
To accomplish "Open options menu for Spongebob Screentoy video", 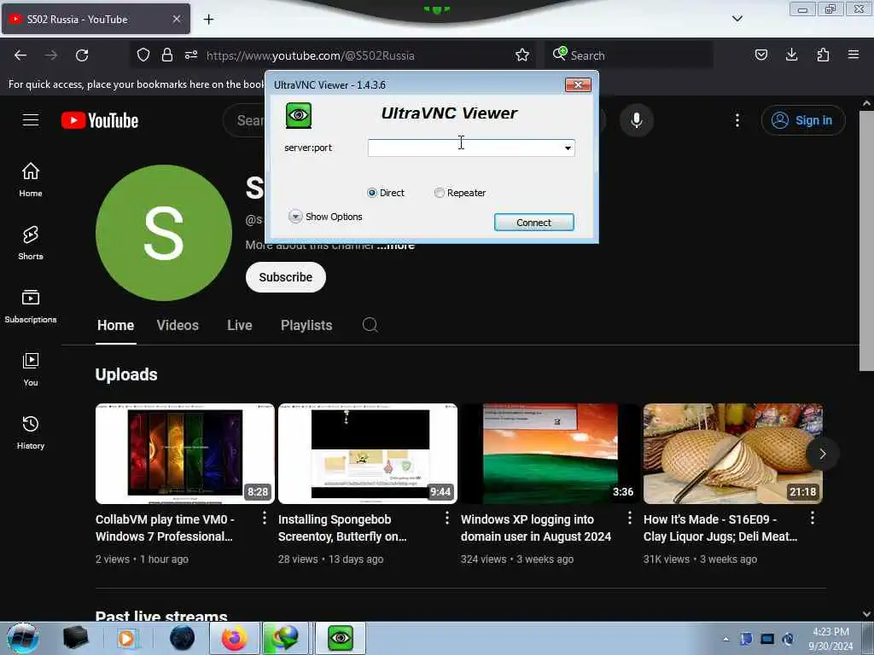I will (447, 518).
